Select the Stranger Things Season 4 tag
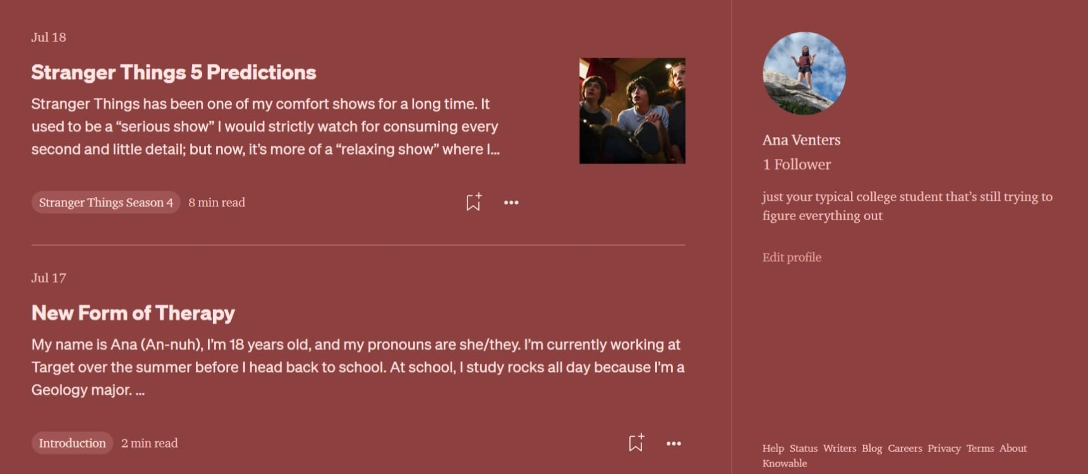Image resolution: width=1088 pixels, height=474 pixels. pos(106,203)
